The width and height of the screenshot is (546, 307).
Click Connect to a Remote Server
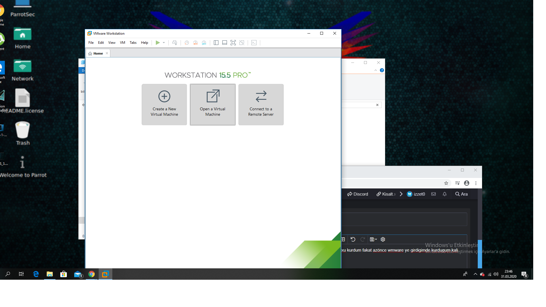point(261,104)
